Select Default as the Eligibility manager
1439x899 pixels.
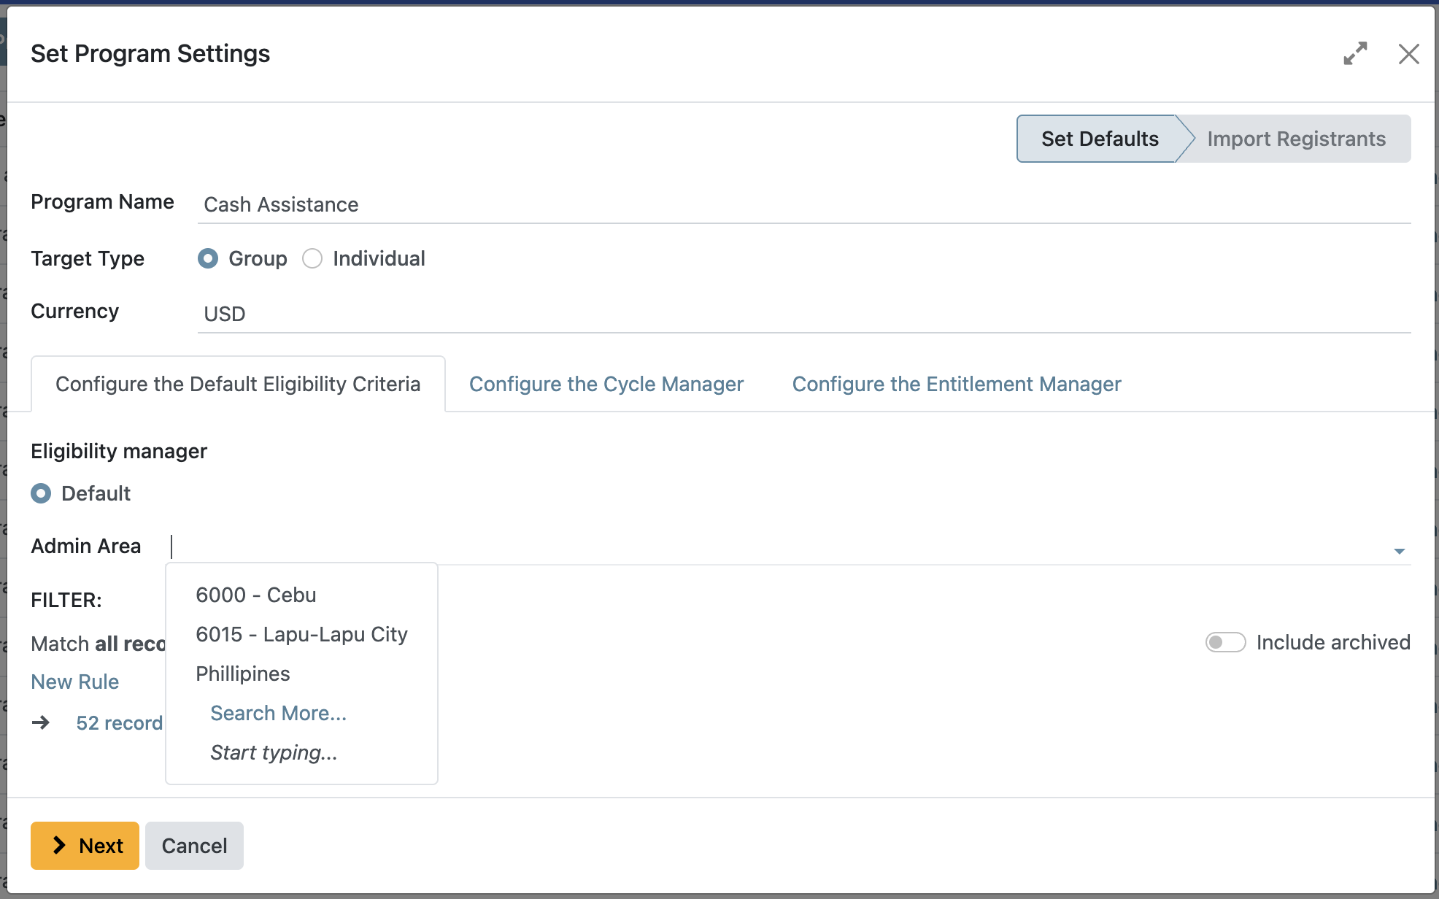point(42,493)
